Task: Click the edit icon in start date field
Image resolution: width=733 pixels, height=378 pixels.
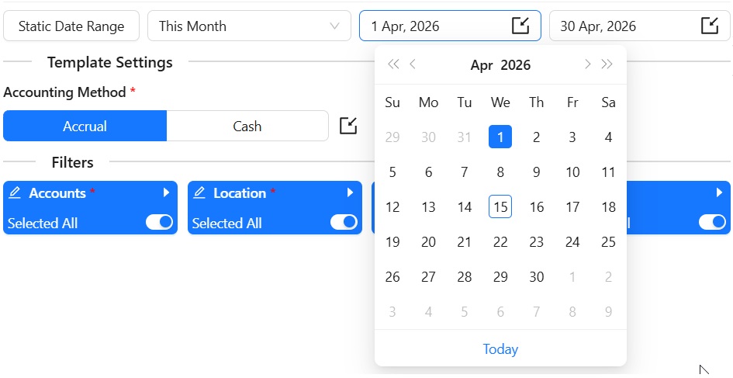Action: [520, 26]
